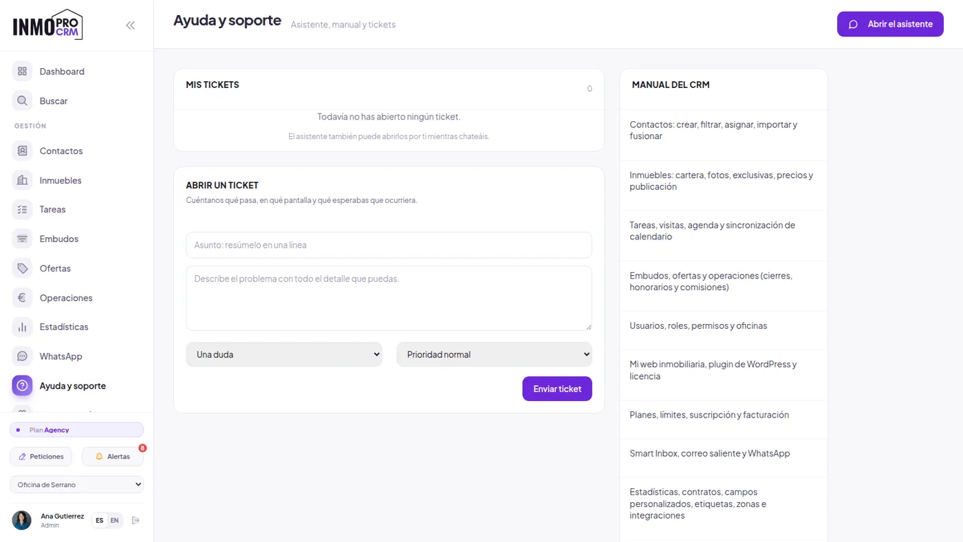Open the Tareas checklist icon
This screenshot has height=542, width=963.
click(22, 209)
